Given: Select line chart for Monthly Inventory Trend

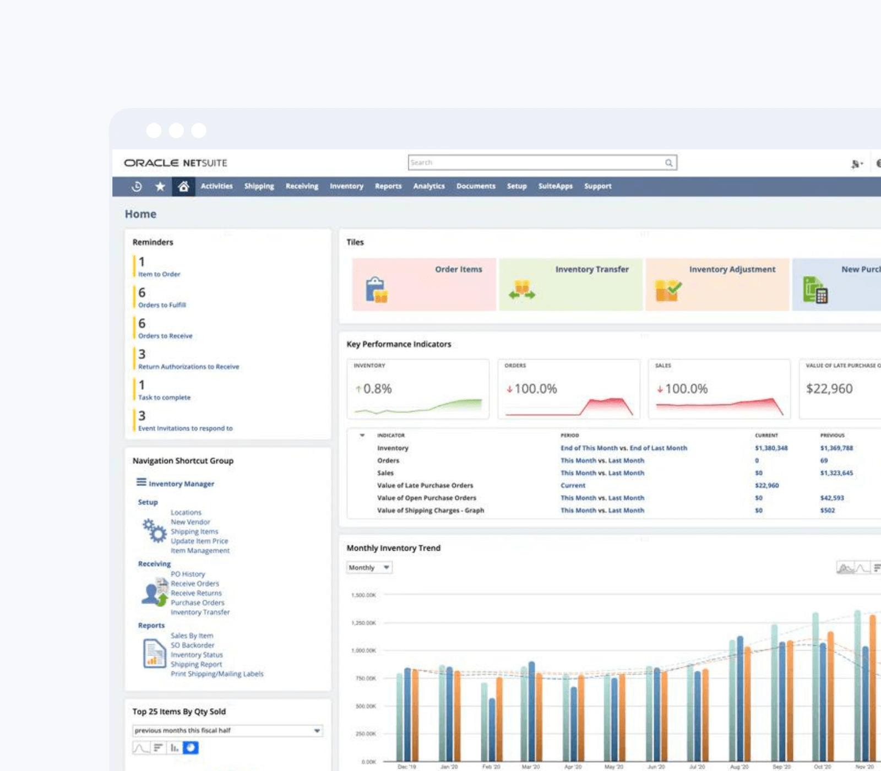Looking at the screenshot, I should tap(863, 568).
